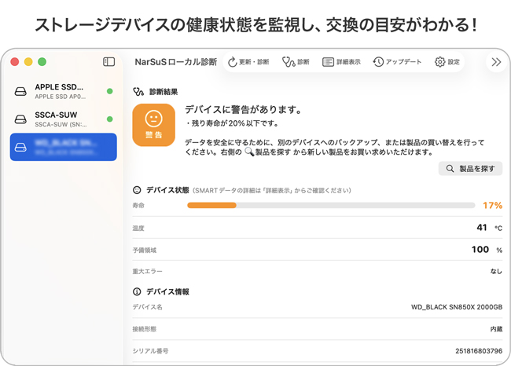Image resolution: width=511 pixels, height=366 pixels.
Task: Open 設定 with the gear button
Action: pyautogui.click(x=447, y=62)
